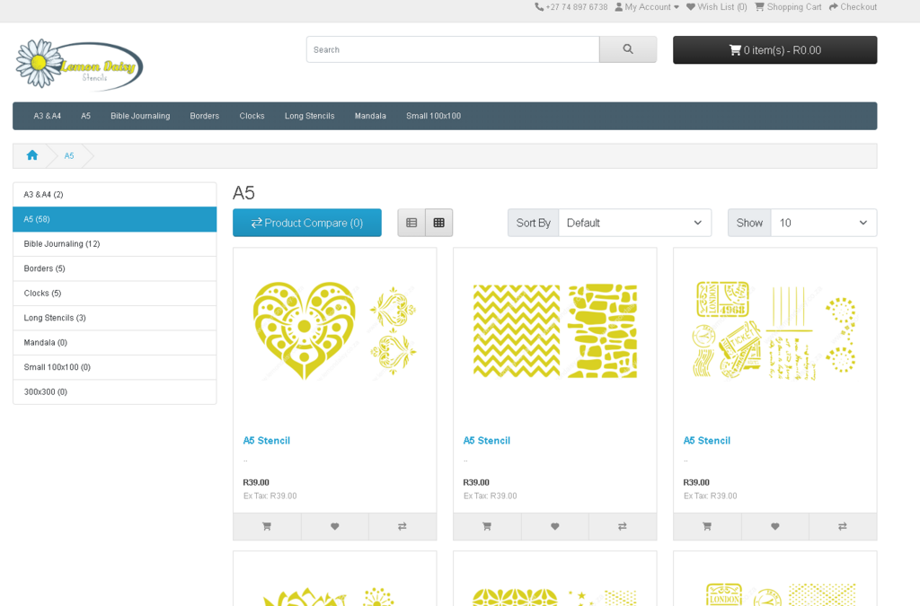Click the magnifying glass search button
Viewport: 920px width, 606px height.
[627, 49]
